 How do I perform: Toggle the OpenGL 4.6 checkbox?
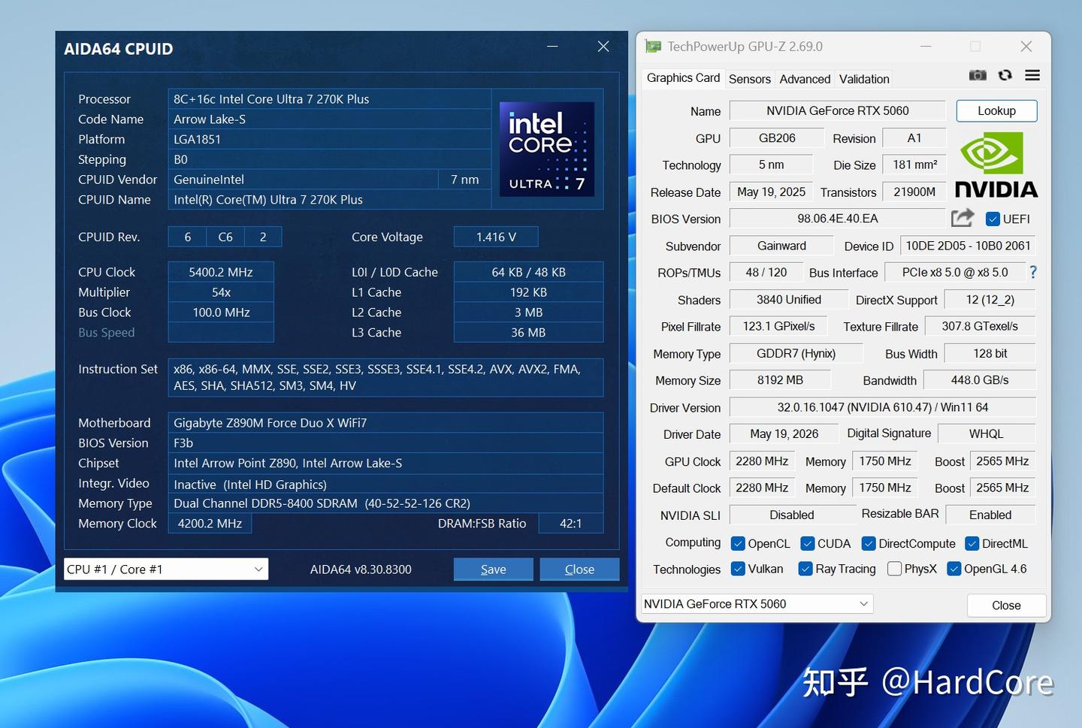[954, 569]
